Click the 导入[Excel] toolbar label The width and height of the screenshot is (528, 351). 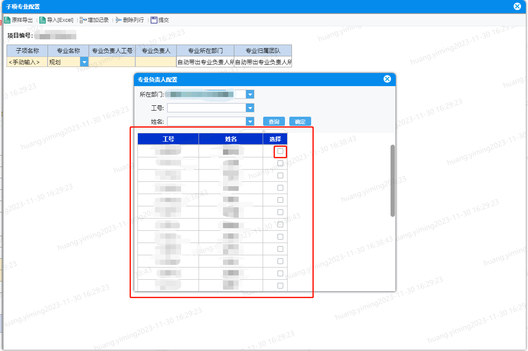click(x=60, y=20)
